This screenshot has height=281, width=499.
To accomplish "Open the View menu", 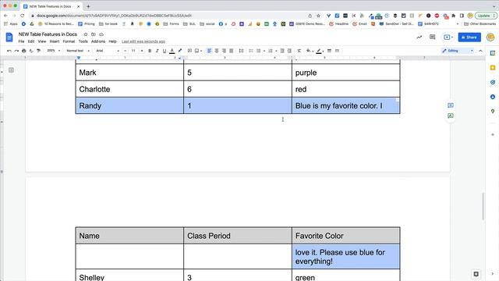I will [x=42, y=41].
